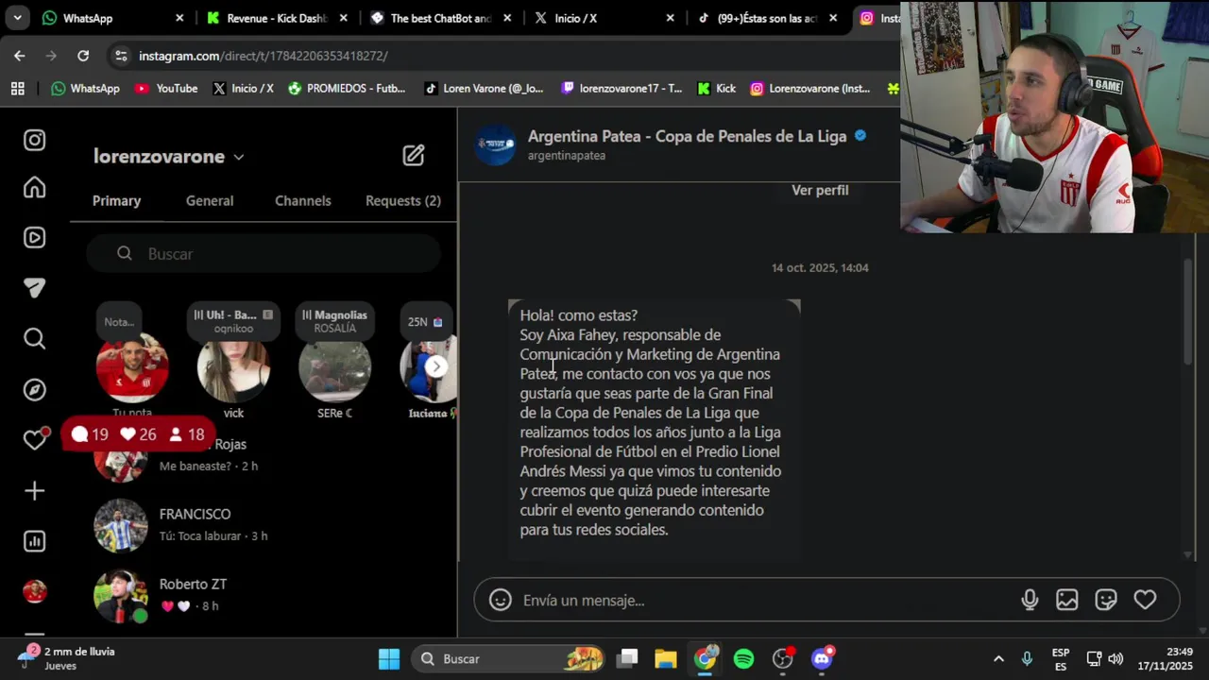The width and height of the screenshot is (1209, 680).
Task: Open Lorenzovarone Instagram bookmark
Action: [x=810, y=88]
